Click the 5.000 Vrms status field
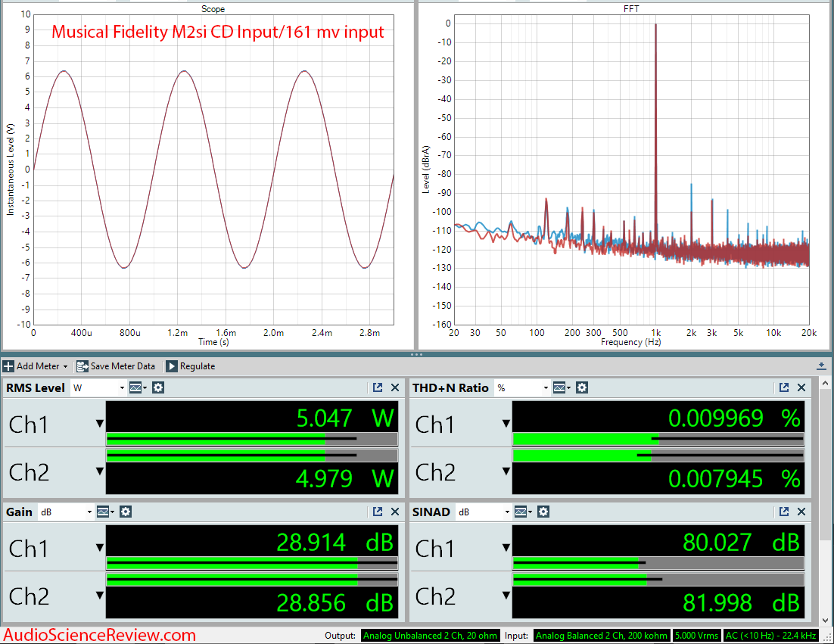834x644 pixels. (697, 636)
